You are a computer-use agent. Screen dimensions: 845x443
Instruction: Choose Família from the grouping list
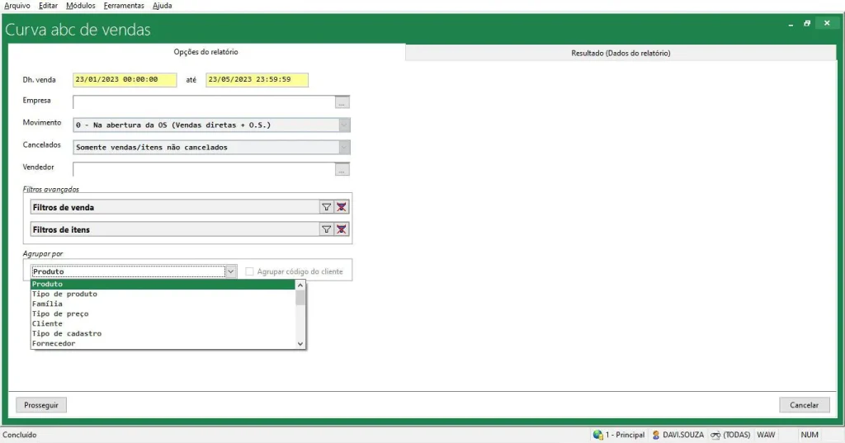pos(47,304)
